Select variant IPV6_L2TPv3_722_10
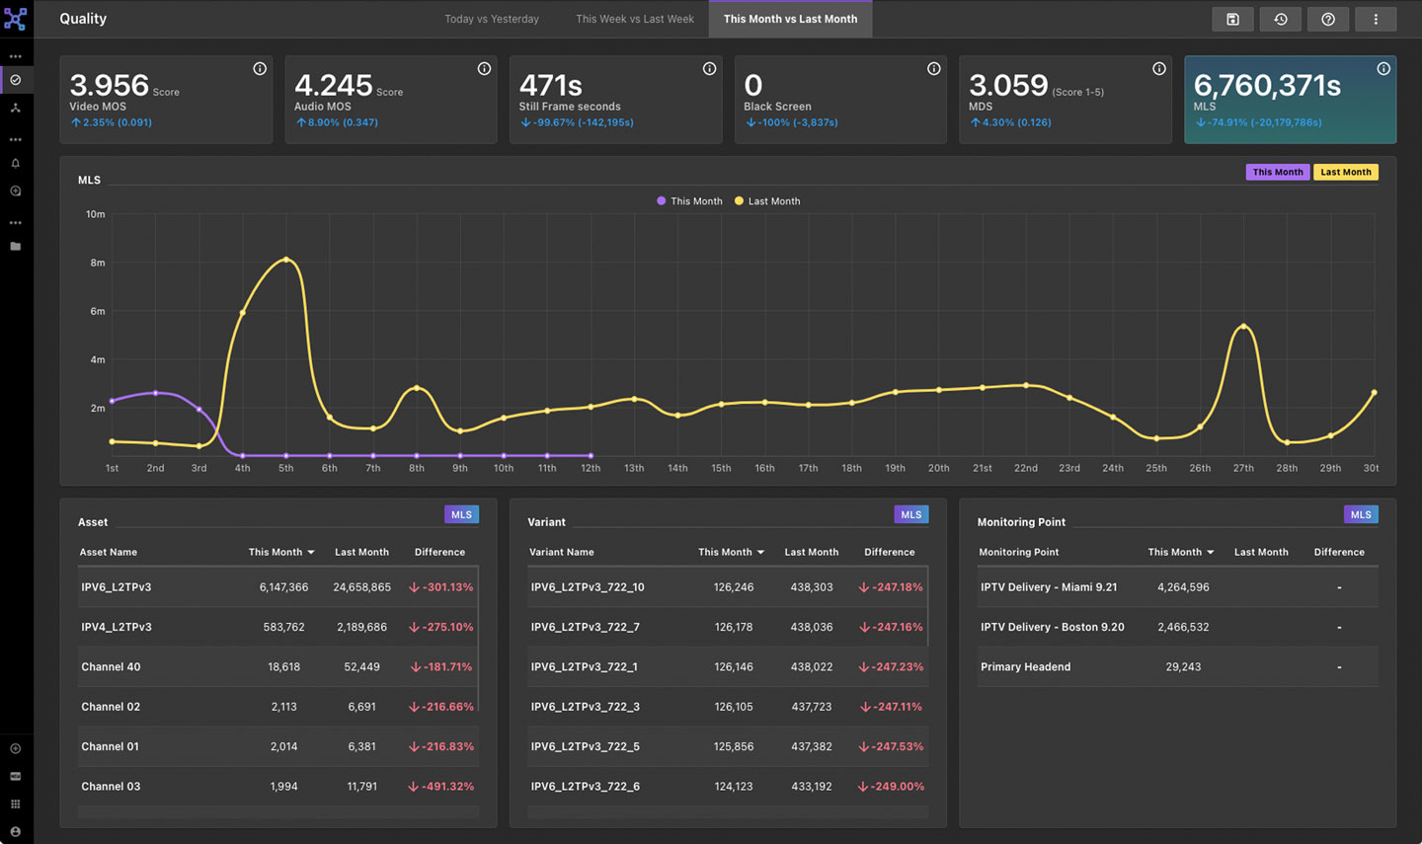This screenshot has width=1422, height=844. 728,587
